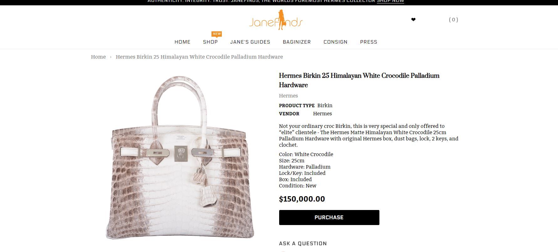Open the SHOP navigation item
Image resolution: width=558 pixels, height=252 pixels.
click(210, 42)
